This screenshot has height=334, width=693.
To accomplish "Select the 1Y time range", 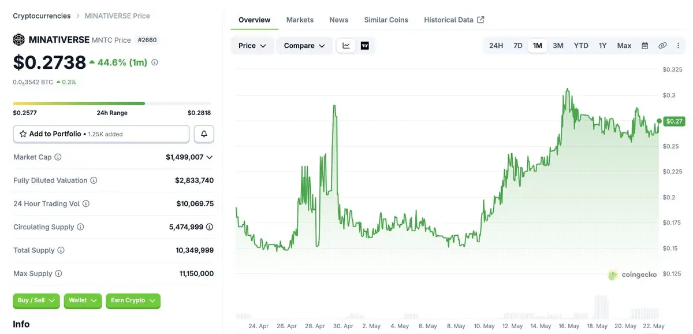I will (x=603, y=46).
